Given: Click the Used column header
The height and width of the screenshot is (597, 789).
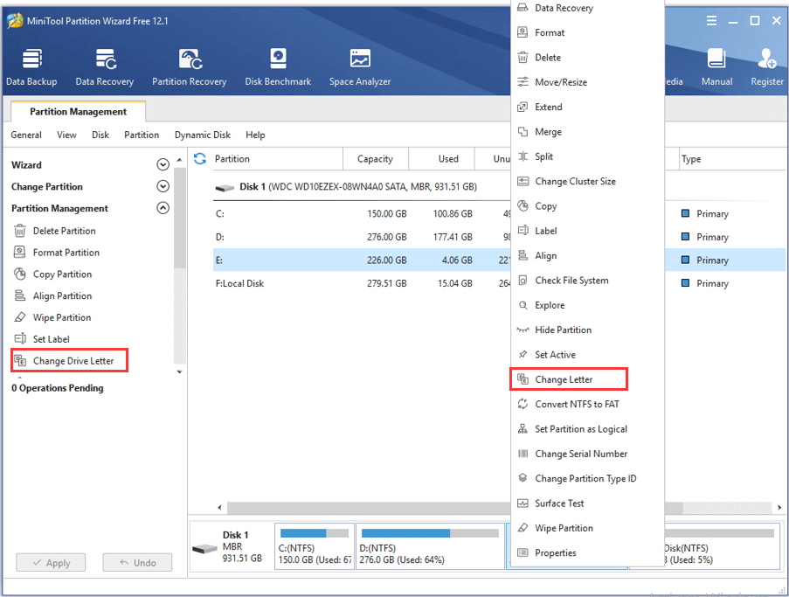Looking at the screenshot, I should 442,158.
